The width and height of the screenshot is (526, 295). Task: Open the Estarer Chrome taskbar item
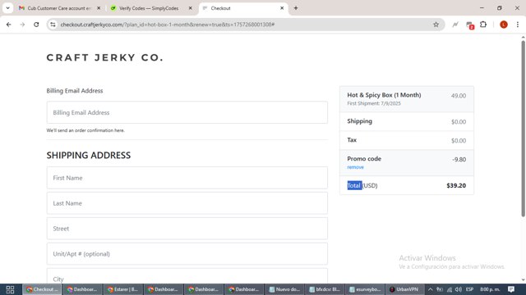[x=122, y=289]
